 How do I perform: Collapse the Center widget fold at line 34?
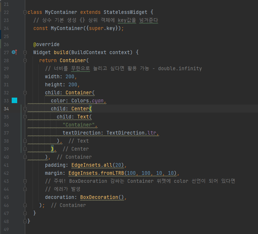coord(25,109)
